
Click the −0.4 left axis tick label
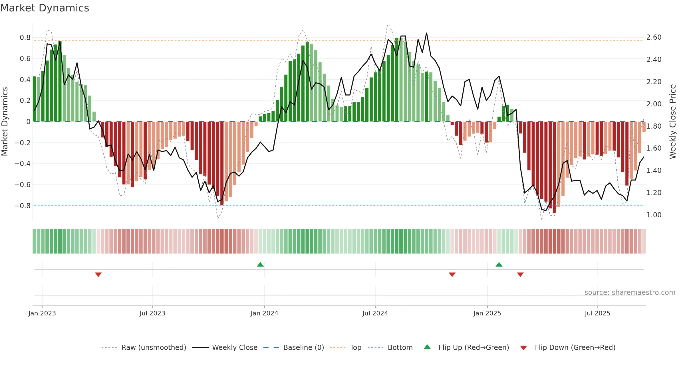[22, 164]
